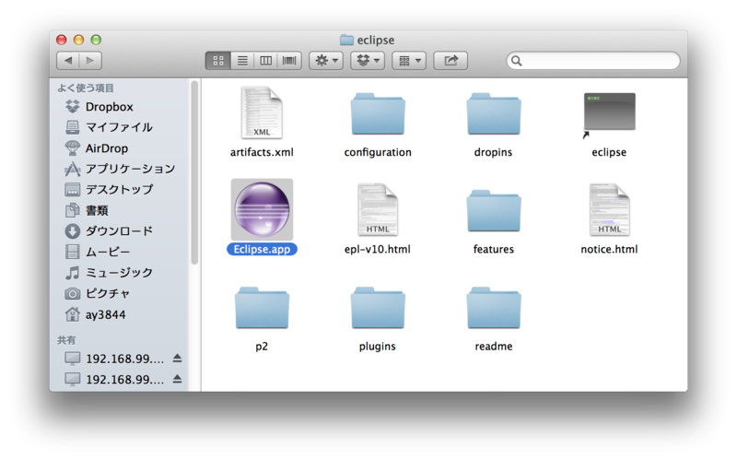Select the epl-v10.html file icon
This screenshot has height=460, width=737.
coord(378,210)
